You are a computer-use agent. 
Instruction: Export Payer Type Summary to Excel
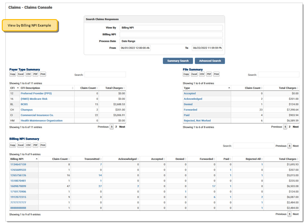tap(21, 74)
